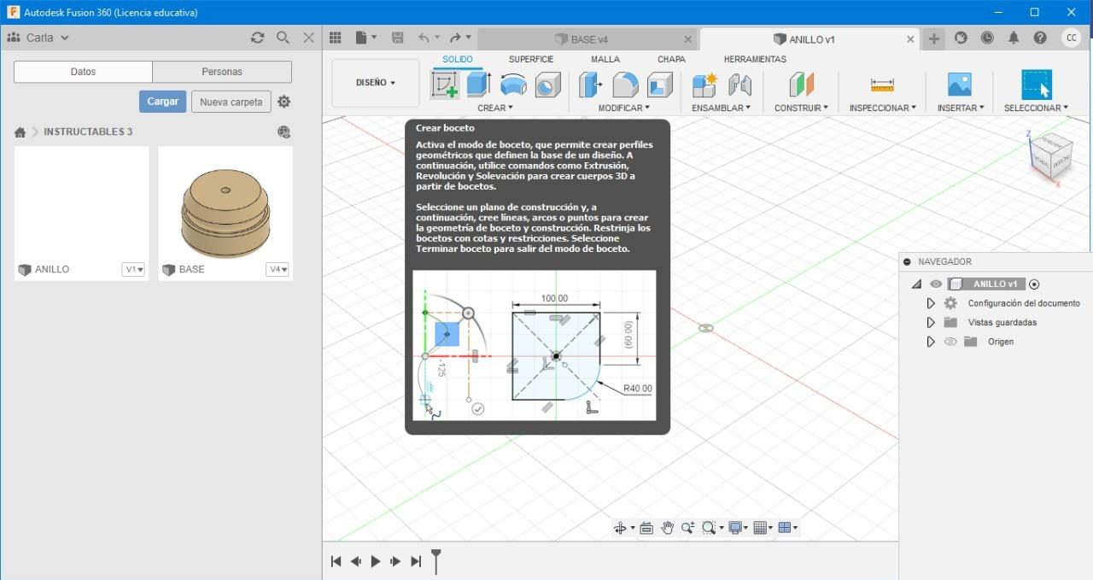Open the job status clock icon
1093x580 pixels.
tap(987, 38)
